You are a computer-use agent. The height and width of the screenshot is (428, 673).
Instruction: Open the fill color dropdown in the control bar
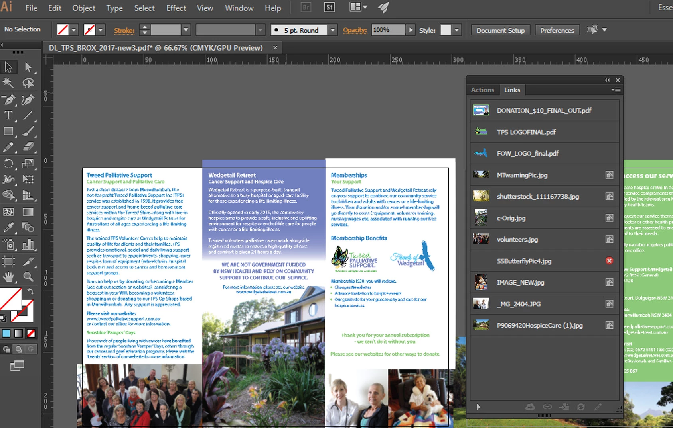[x=74, y=30]
